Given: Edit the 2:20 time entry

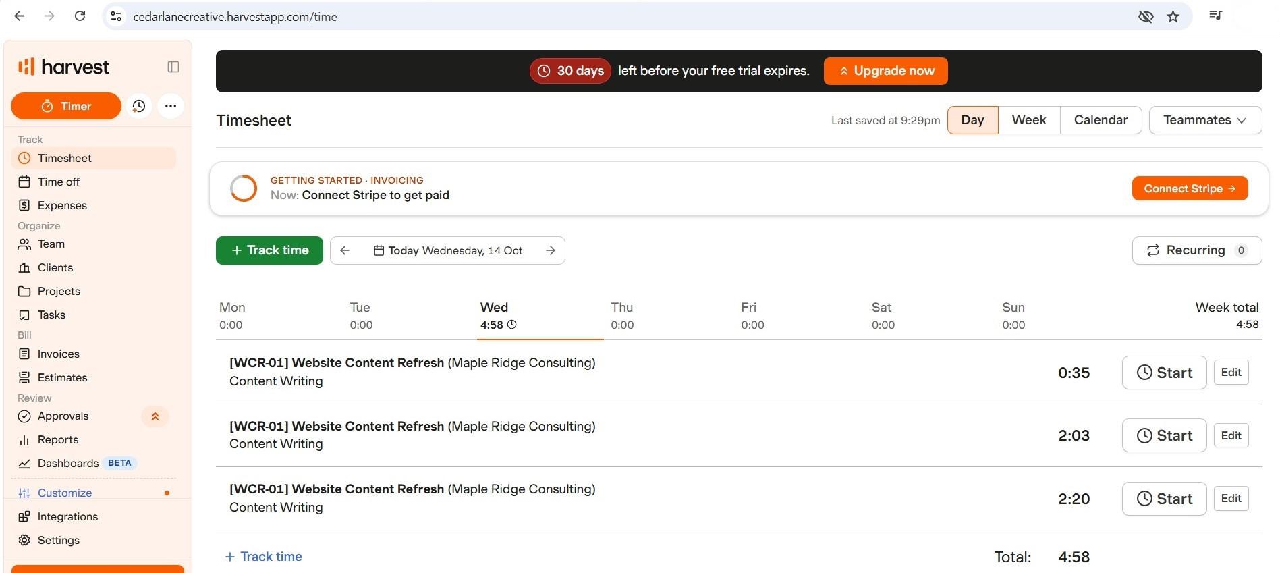Looking at the screenshot, I should coord(1231,499).
